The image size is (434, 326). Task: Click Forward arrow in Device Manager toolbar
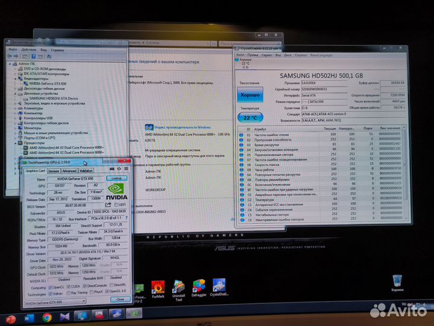(16, 56)
